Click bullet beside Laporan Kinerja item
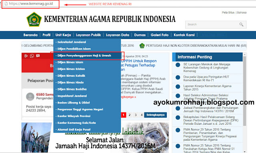Screen dimensions: 256x153 click(178, 87)
